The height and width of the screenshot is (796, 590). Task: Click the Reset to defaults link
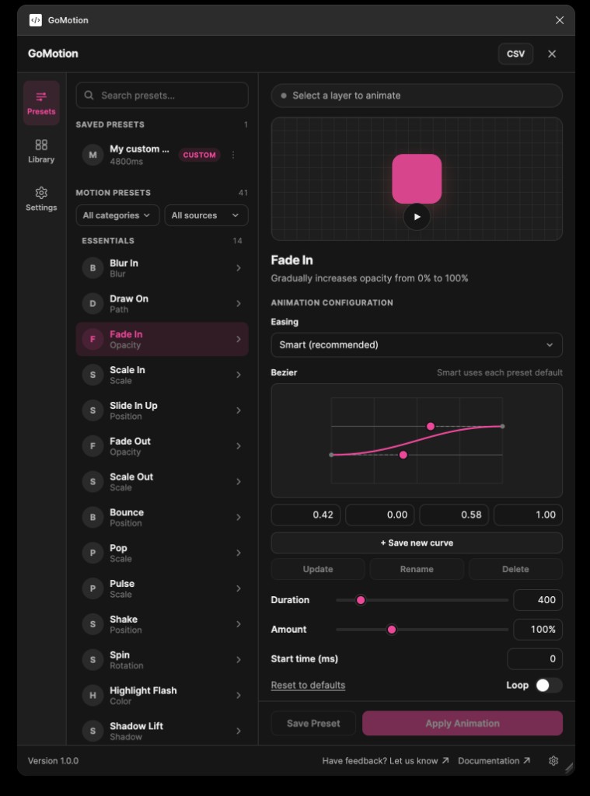308,686
